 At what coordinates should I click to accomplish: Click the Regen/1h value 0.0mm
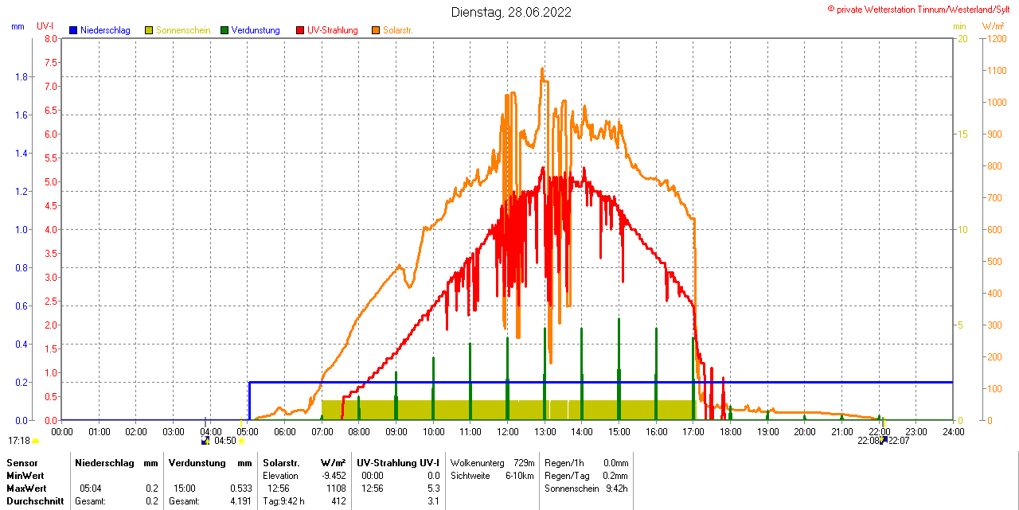[x=615, y=462]
